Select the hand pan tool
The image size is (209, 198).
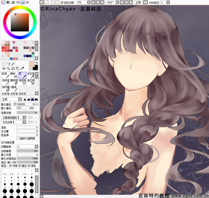pyautogui.click(x=18, y=69)
